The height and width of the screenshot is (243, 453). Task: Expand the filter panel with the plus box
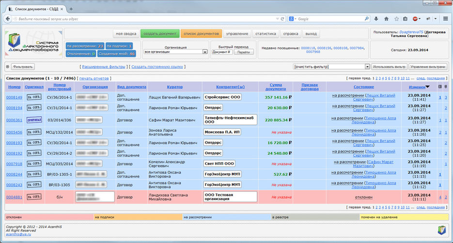tap(8, 67)
